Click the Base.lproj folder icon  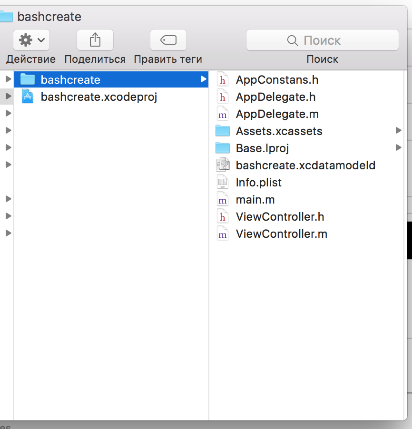pyautogui.click(x=223, y=148)
